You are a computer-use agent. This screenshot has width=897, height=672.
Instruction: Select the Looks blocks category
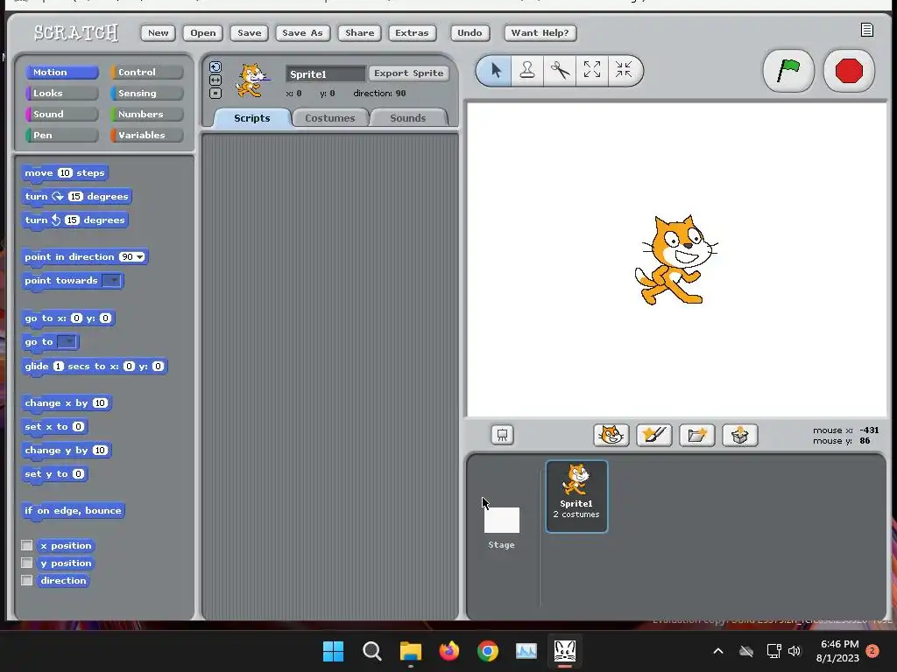tap(61, 93)
